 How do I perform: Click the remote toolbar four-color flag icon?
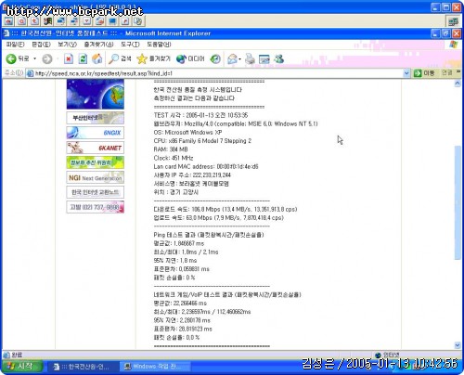47,21
